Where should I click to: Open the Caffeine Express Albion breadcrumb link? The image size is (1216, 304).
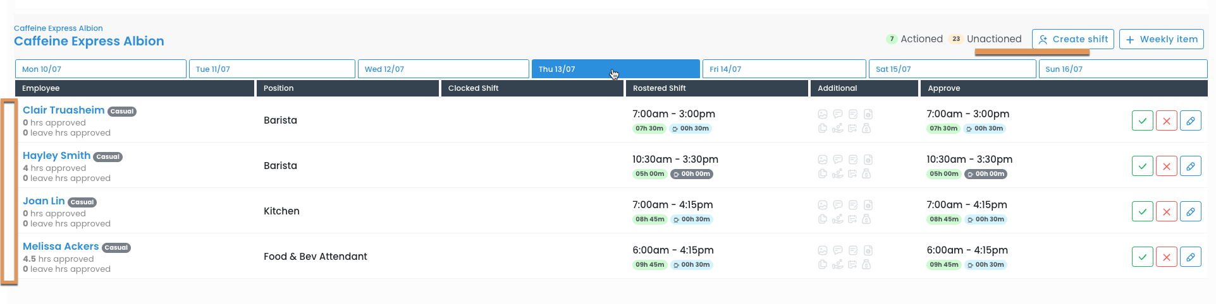coord(58,28)
